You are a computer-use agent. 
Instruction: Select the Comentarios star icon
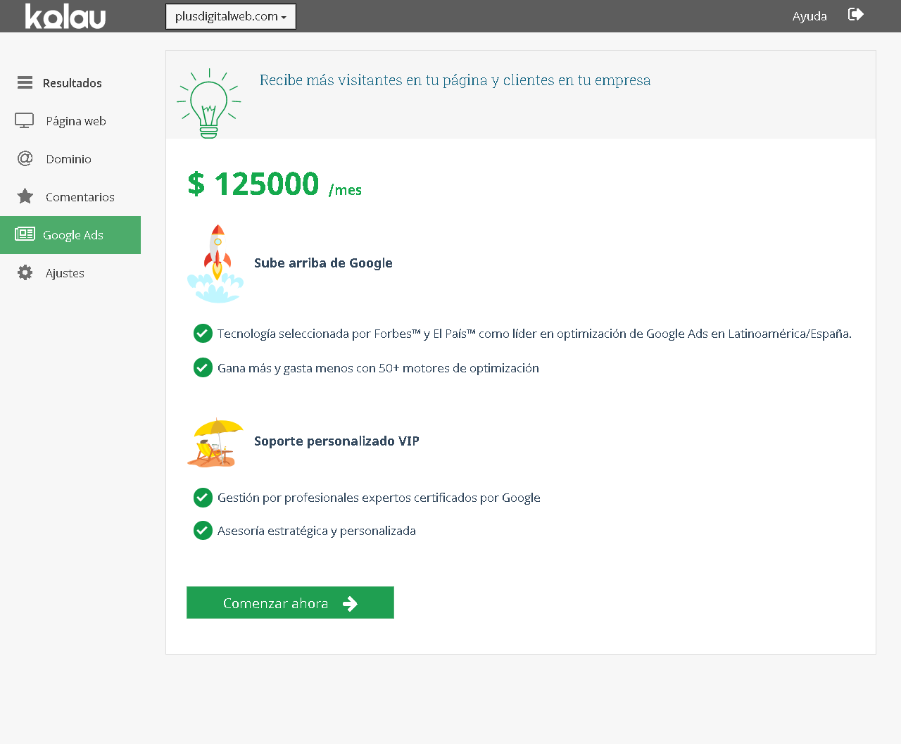[25, 196]
